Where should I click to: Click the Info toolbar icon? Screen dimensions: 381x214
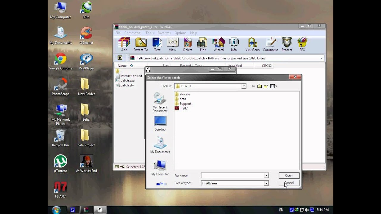click(x=234, y=45)
